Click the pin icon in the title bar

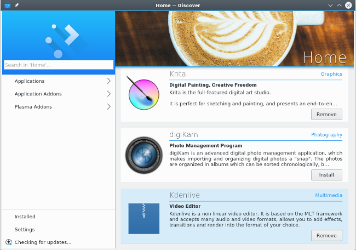point(17,5)
